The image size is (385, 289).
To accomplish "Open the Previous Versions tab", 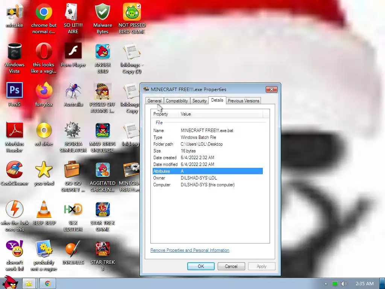I will (x=243, y=101).
